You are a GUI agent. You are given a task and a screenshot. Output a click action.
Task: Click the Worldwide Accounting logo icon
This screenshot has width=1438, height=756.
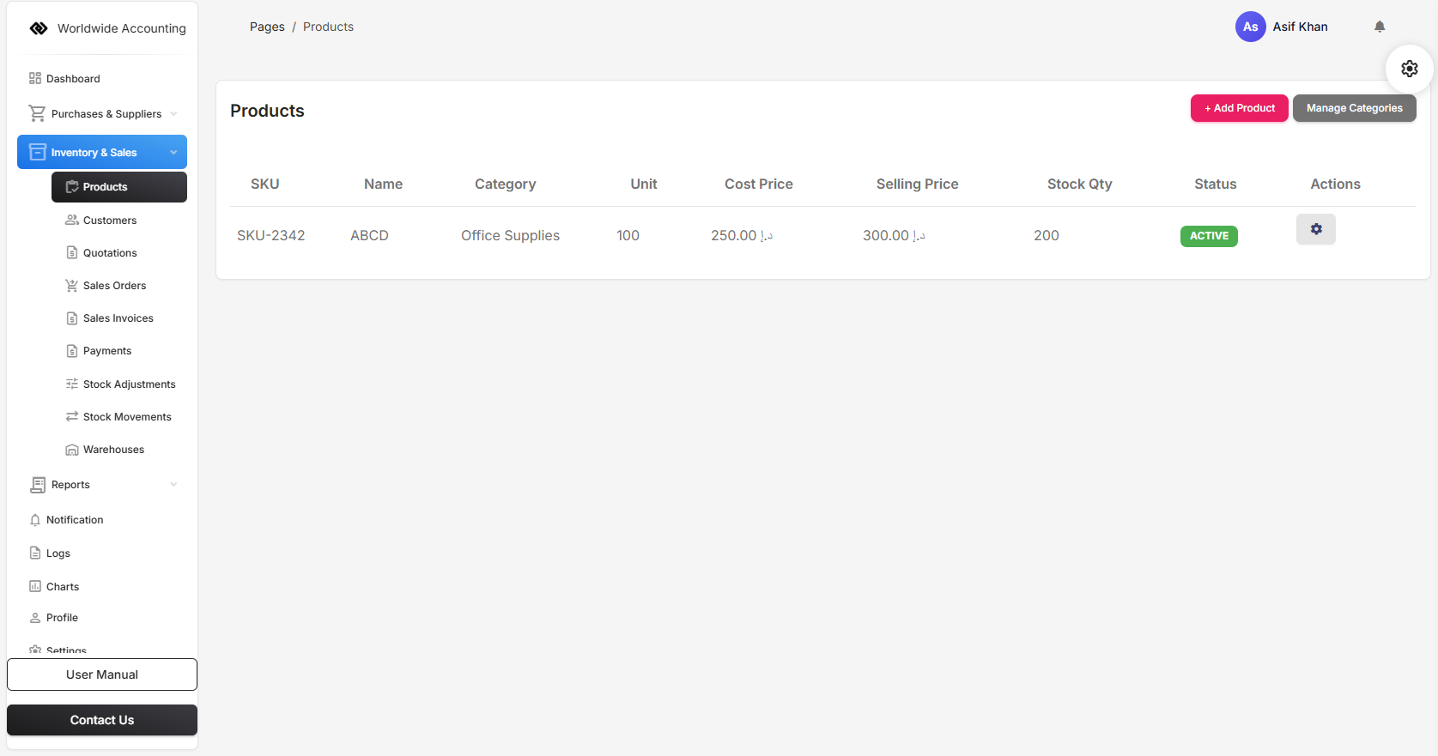(39, 28)
